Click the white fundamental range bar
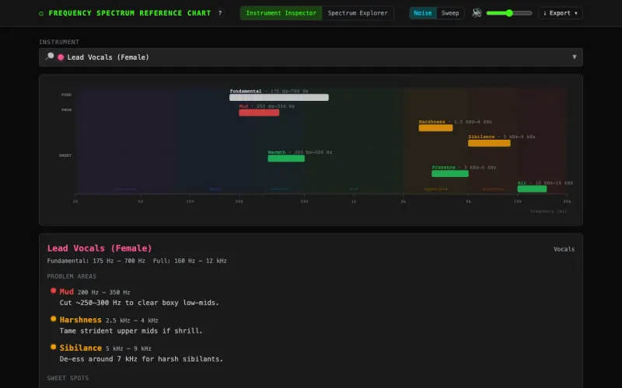622x388 pixels. click(x=279, y=98)
